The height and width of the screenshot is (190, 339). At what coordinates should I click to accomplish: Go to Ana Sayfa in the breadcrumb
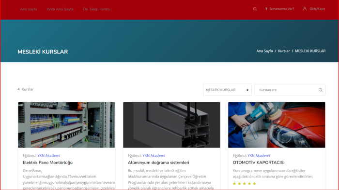(x=264, y=51)
